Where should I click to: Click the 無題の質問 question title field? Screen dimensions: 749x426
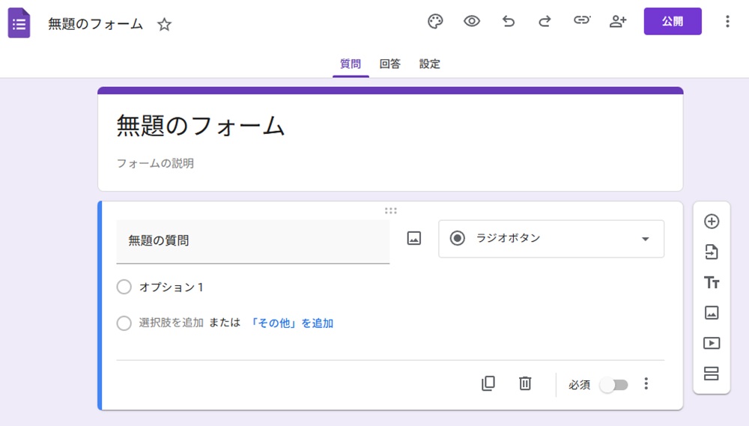252,241
